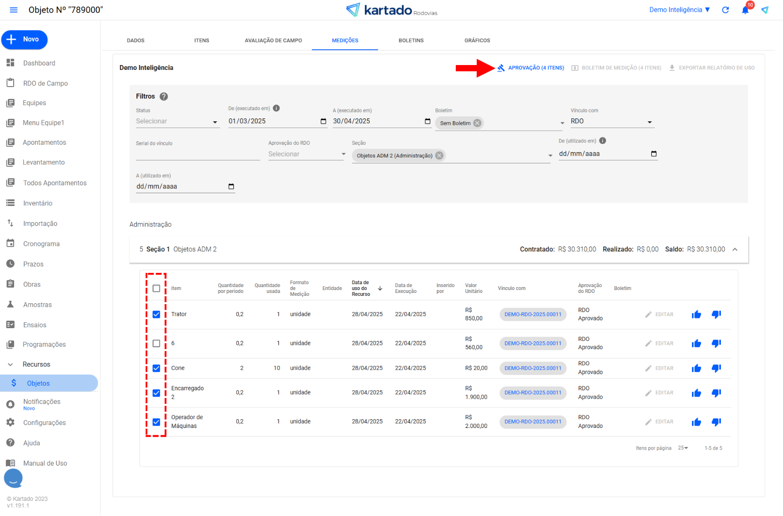Viewport: 783px width, 516px height.
Task: Check the checkbox for item 6
Action: tap(157, 344)
